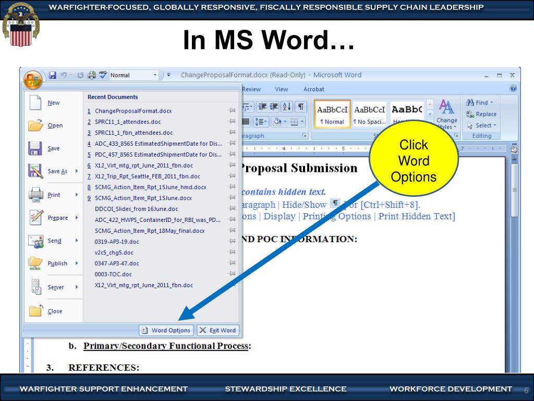Click the A-Z Sort icon in ribbon

tap(287, 107)
